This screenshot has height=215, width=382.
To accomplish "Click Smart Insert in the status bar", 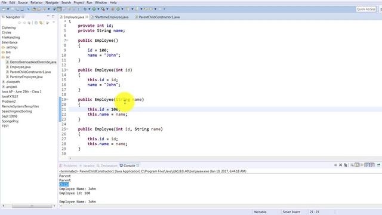I will point(291,212).
